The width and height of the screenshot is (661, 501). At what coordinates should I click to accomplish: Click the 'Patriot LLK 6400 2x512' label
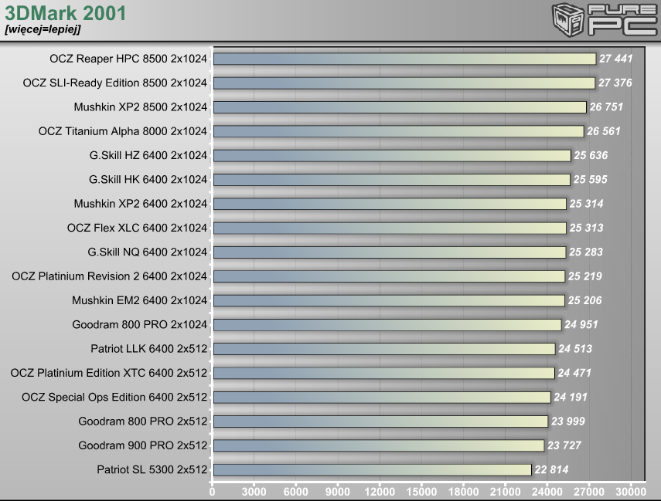tap(148, 349)
